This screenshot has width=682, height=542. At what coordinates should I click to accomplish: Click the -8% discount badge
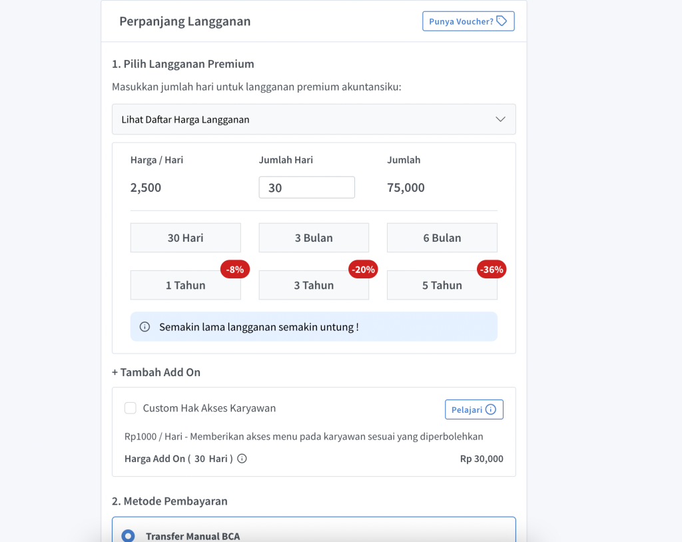click(x=235, y=270)
